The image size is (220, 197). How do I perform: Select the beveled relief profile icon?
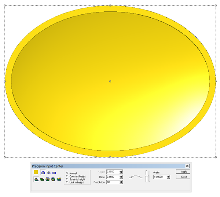click(x=48, y=172)
